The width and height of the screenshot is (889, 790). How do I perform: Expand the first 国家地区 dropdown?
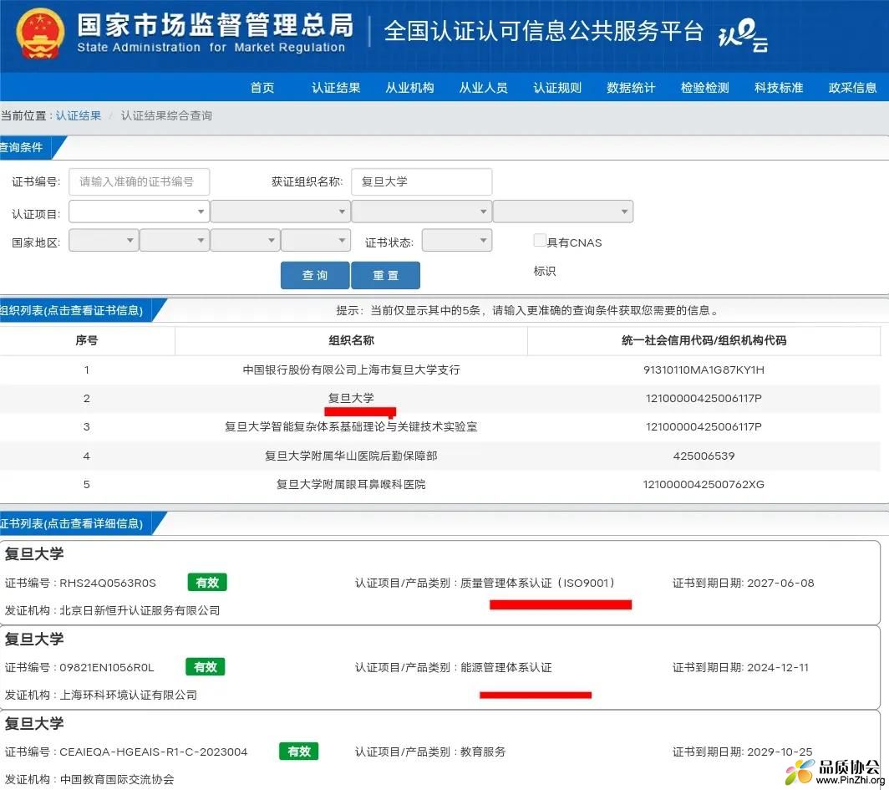pyautogui.click(x=104, y=241)
